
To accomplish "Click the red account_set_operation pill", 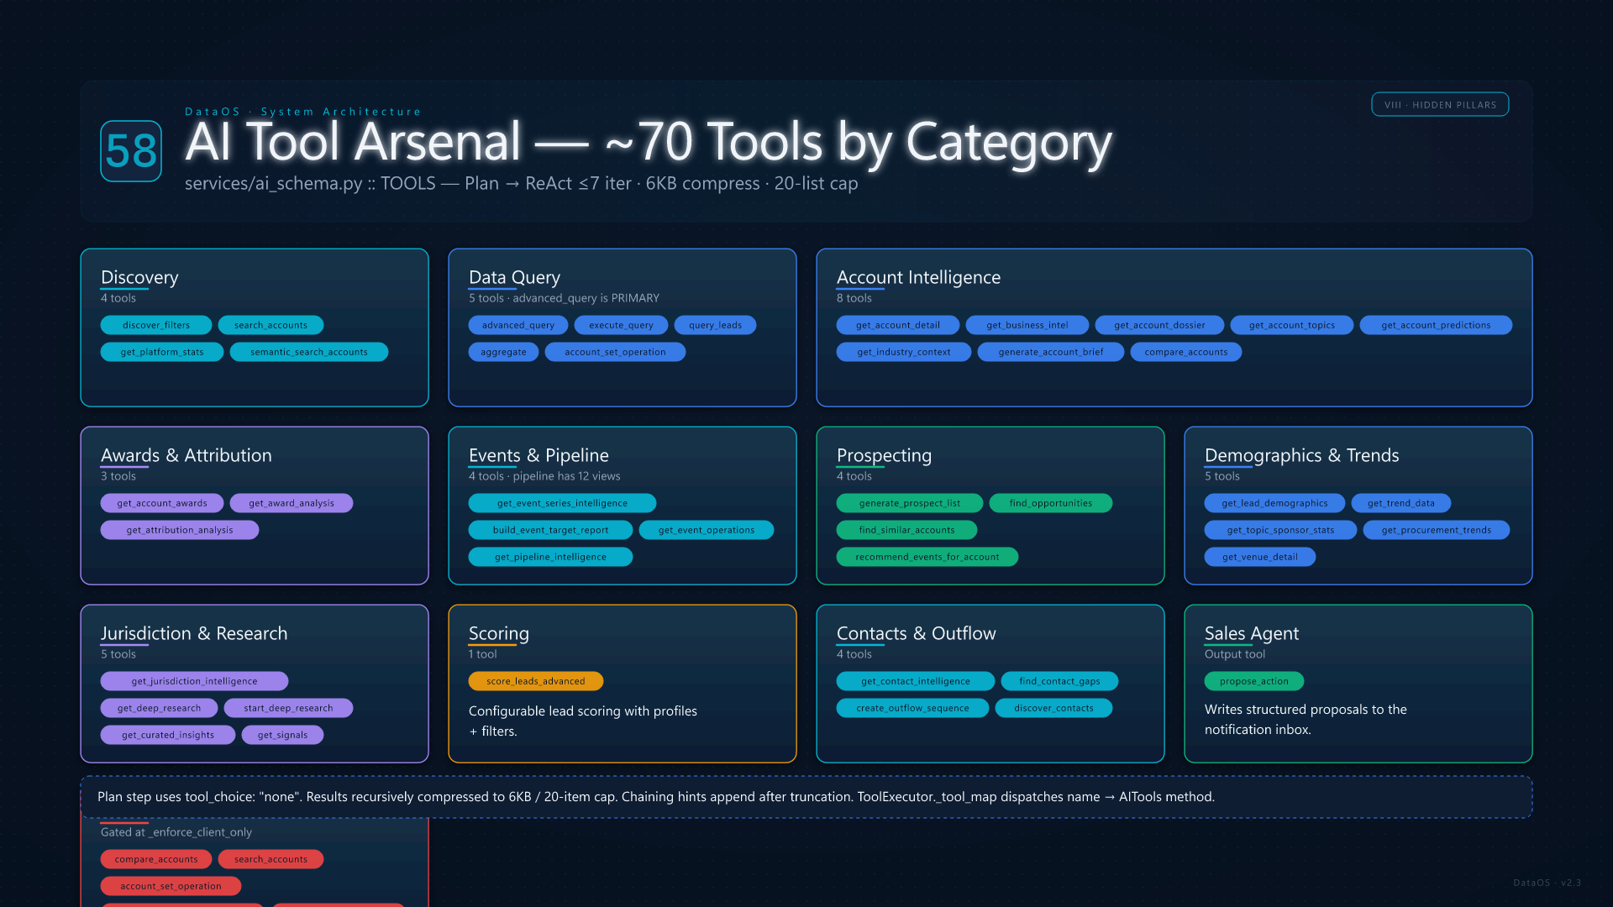I will click(x=171, y=886).
